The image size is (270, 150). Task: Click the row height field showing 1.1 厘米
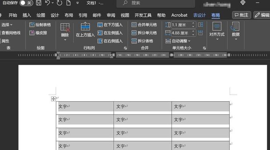tap(181, 25)
